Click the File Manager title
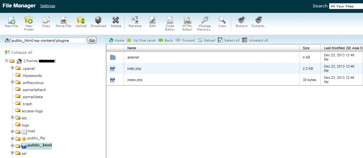Screen dimensions: 363x158 coord(19,6)
